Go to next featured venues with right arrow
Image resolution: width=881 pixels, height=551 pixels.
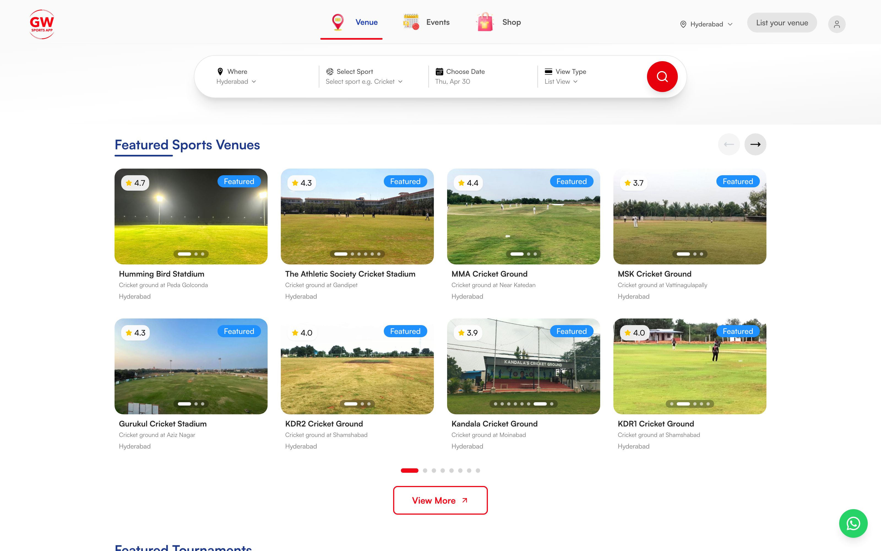tap(755, 144)
